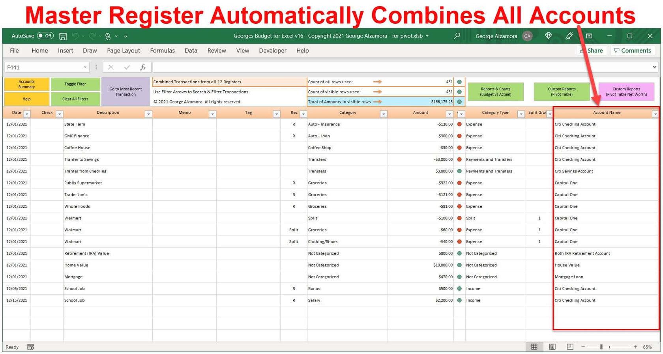This screenshot has height=354, width=663.
Task: Expand the Account Name filter dropdown
Action: [655, 114]
